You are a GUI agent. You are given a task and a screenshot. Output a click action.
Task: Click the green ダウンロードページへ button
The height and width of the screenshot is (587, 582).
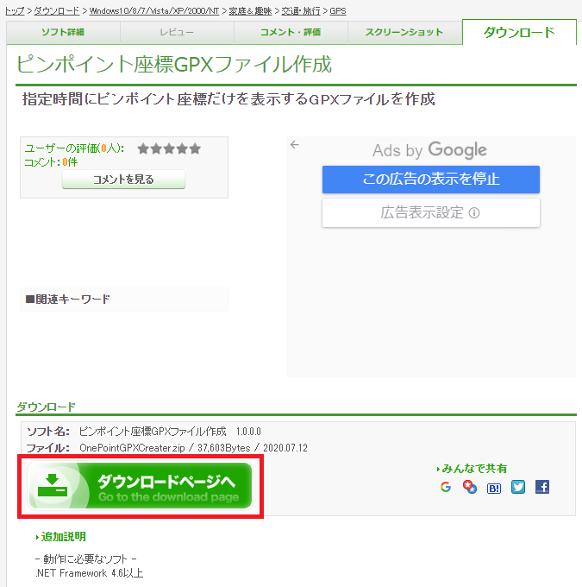[141, 487]
